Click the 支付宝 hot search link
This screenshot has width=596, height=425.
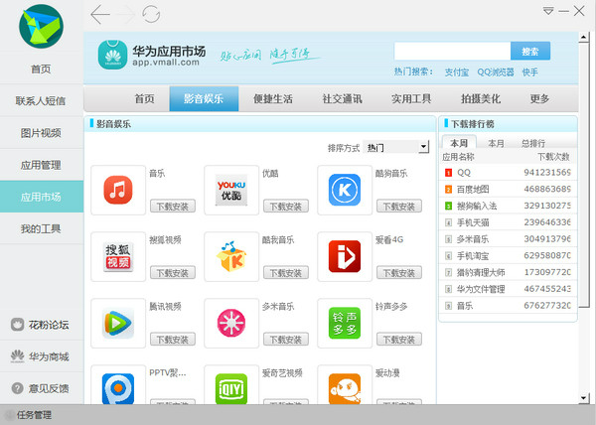click(457, 72)
